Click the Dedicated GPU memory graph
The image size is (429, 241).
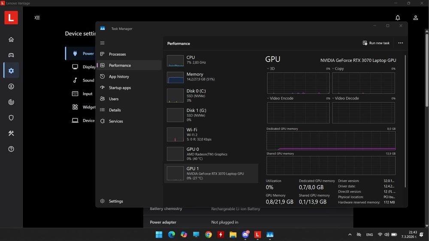point(331,141)
